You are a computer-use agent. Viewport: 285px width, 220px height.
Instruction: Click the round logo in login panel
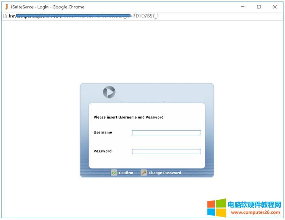pos(109,92)
